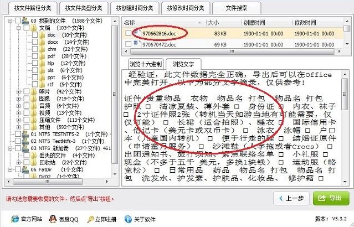Expand the 回收站 tree node
Viewport: 354px width, 227px height.
[x=18, y=162]
